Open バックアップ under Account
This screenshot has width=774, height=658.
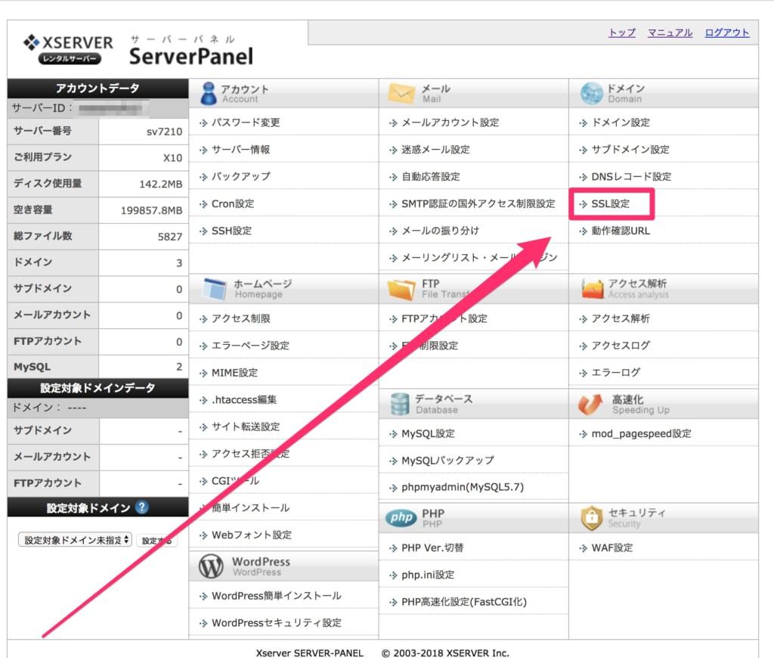[x=241, y=176]
